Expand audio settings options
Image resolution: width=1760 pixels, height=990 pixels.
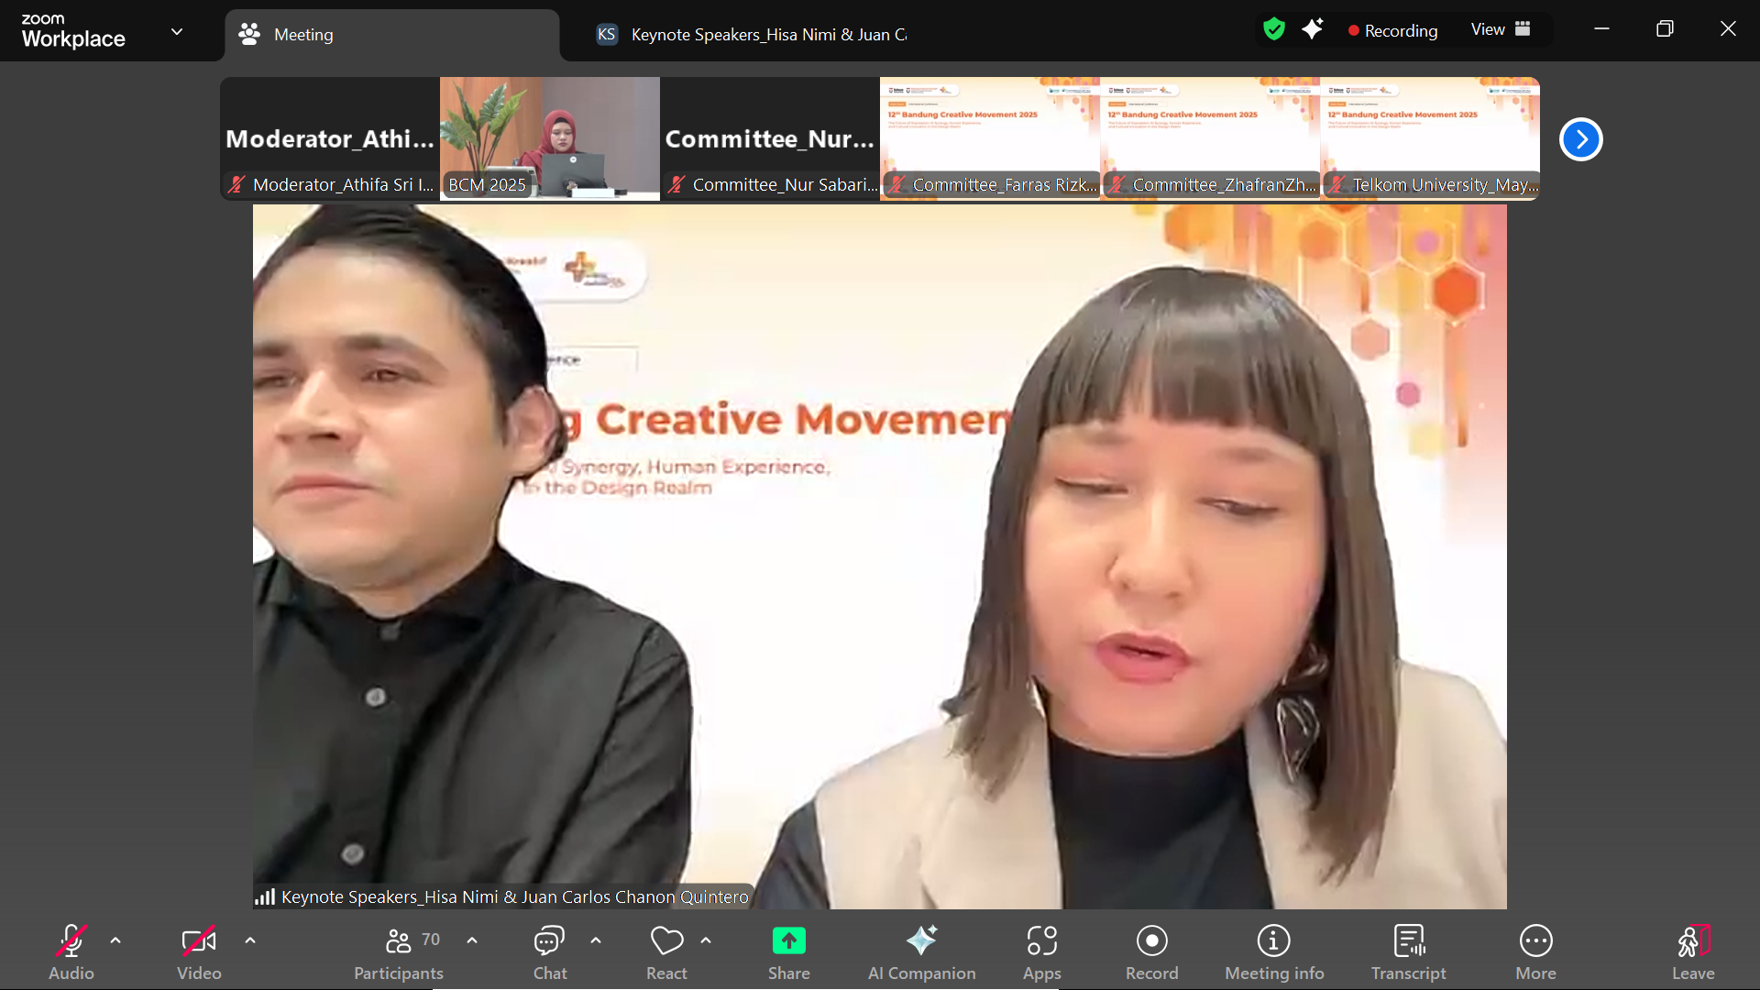click(115, 940)
